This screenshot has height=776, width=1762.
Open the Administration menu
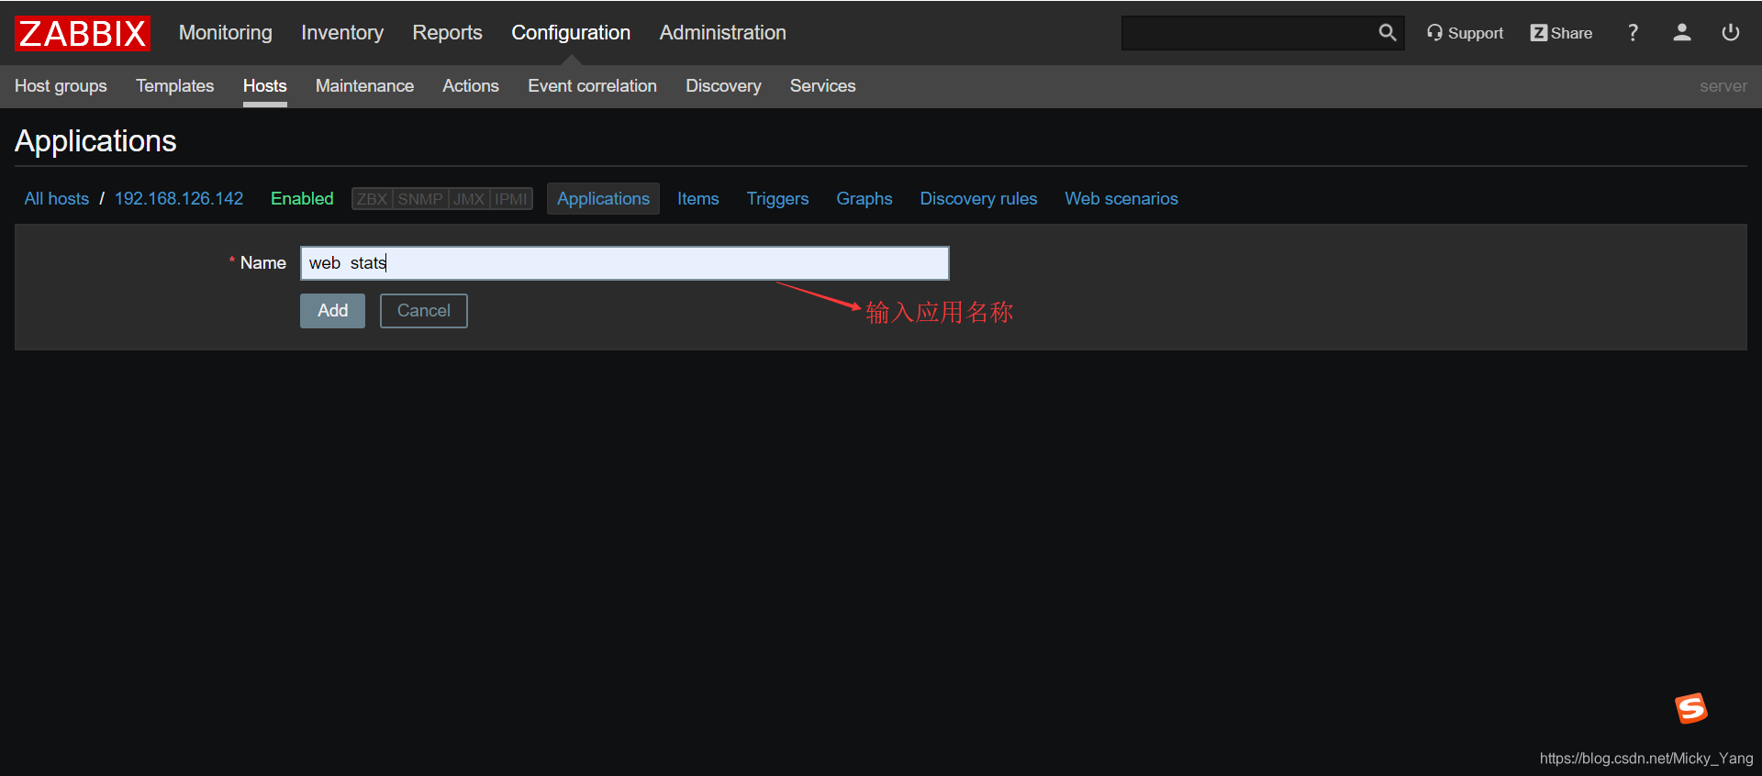(722, 33)
